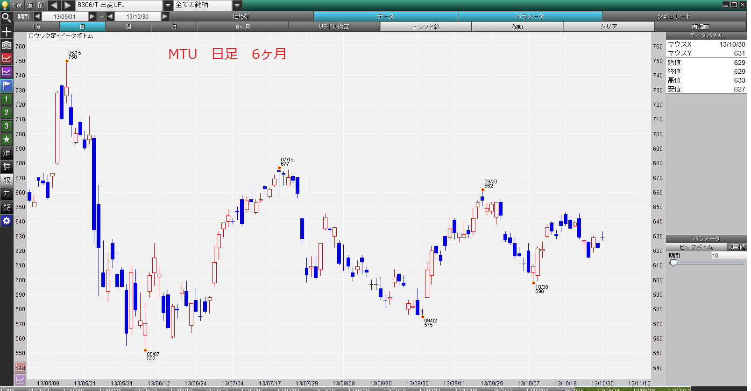This screenshot has width=751, height=391.
Task: Step start date 13/05/01 forward
Action: (92, 16)
